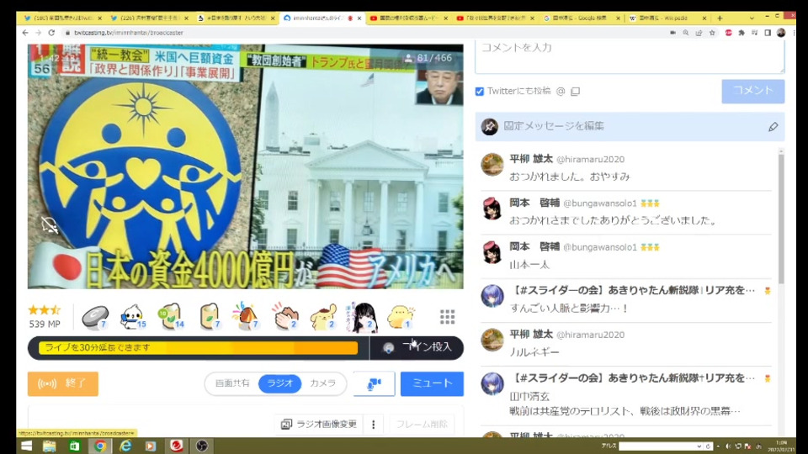The height and width of the screenshot is (454, 808).
Task: Go back using the browser back arrow
Action: click(25, 33)
